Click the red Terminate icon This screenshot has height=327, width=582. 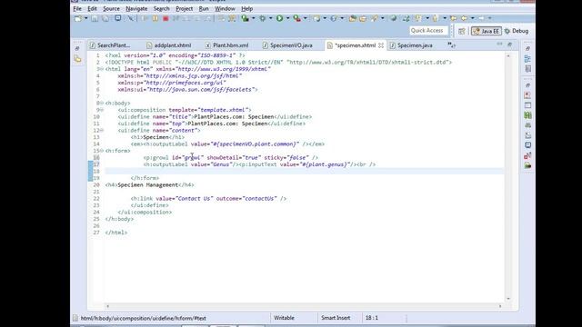(x=166, y=18)
